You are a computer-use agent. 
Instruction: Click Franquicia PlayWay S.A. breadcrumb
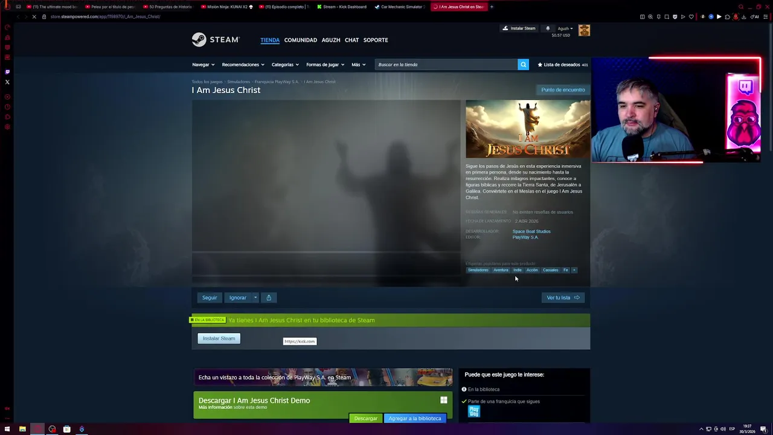pos(277,82)
